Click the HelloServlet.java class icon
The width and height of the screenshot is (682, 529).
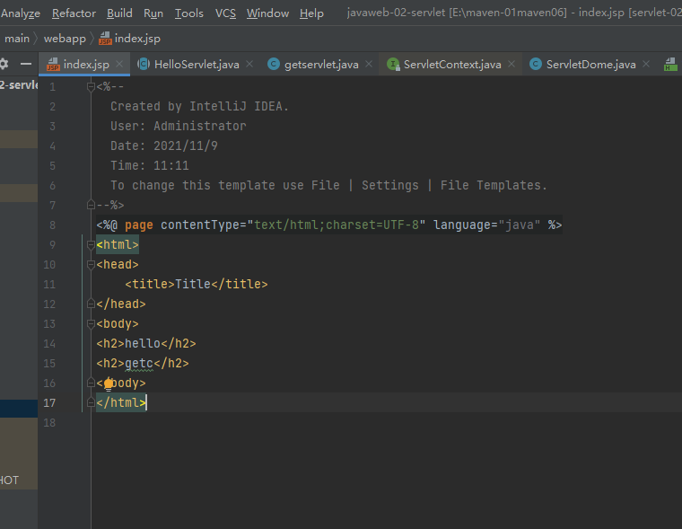pos(143,65)
